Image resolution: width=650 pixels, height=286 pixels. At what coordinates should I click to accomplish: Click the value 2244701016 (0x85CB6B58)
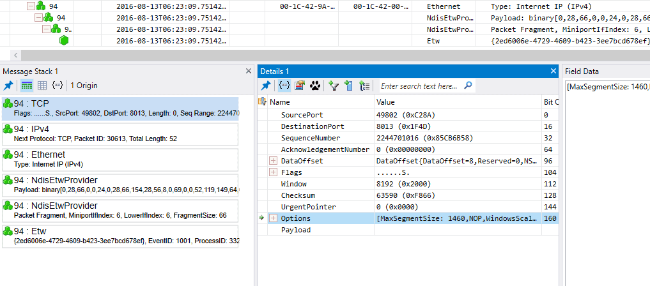[x=425, y=138]
